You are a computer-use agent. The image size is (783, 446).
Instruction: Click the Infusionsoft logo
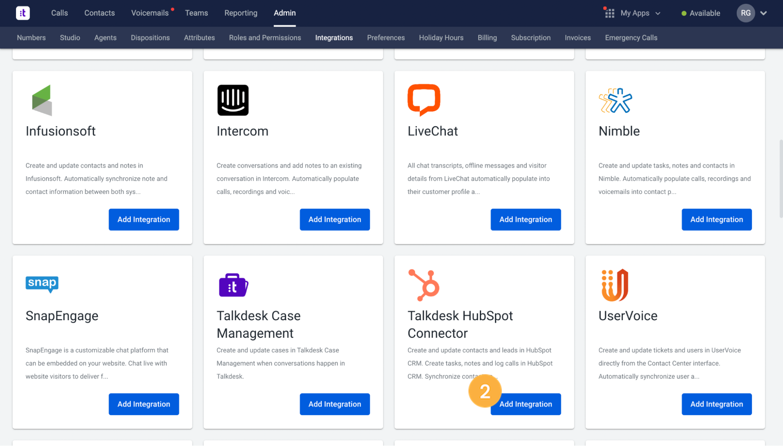point(42,100)
